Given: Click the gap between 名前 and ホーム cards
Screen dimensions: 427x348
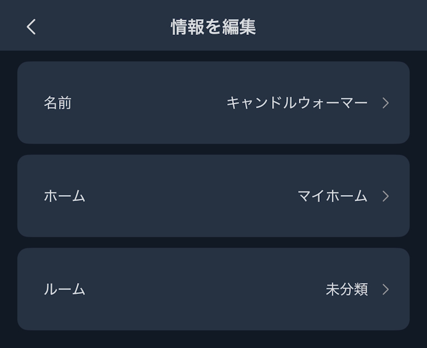Looking at the screenshot, I should [x=214, y=149].
